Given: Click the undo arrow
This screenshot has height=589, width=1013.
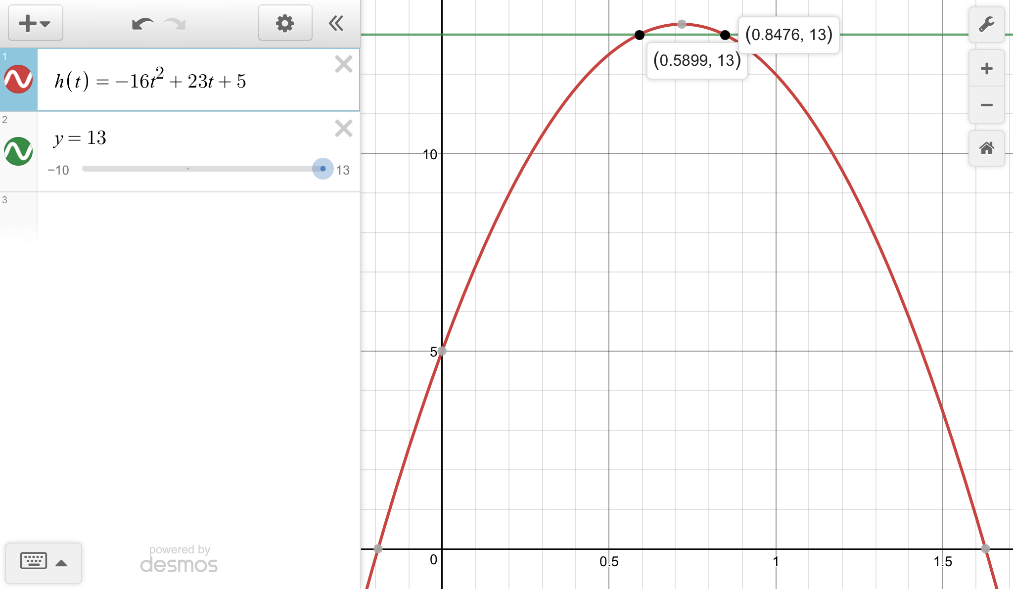Looking at the screenshot, I should [x=142, y=23].
